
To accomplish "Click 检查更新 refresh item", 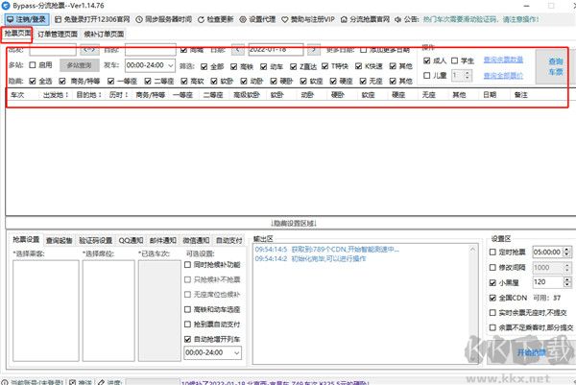I will (x=216, y=19).
